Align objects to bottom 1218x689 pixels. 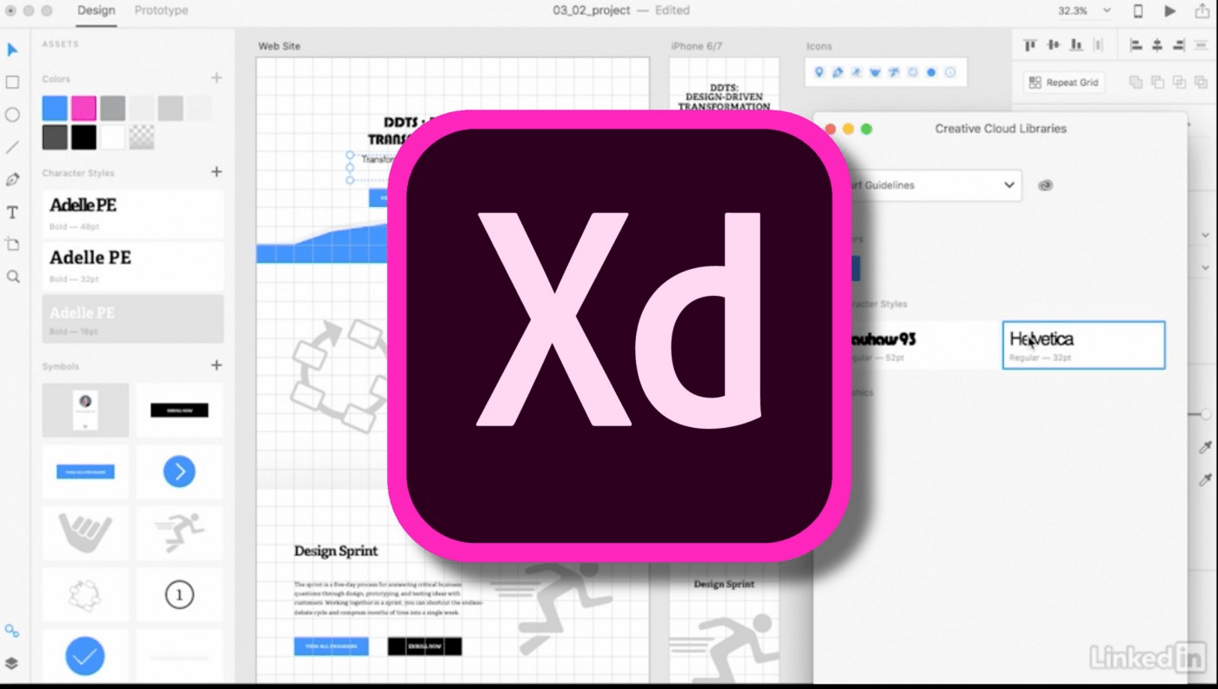point(1076,45)
